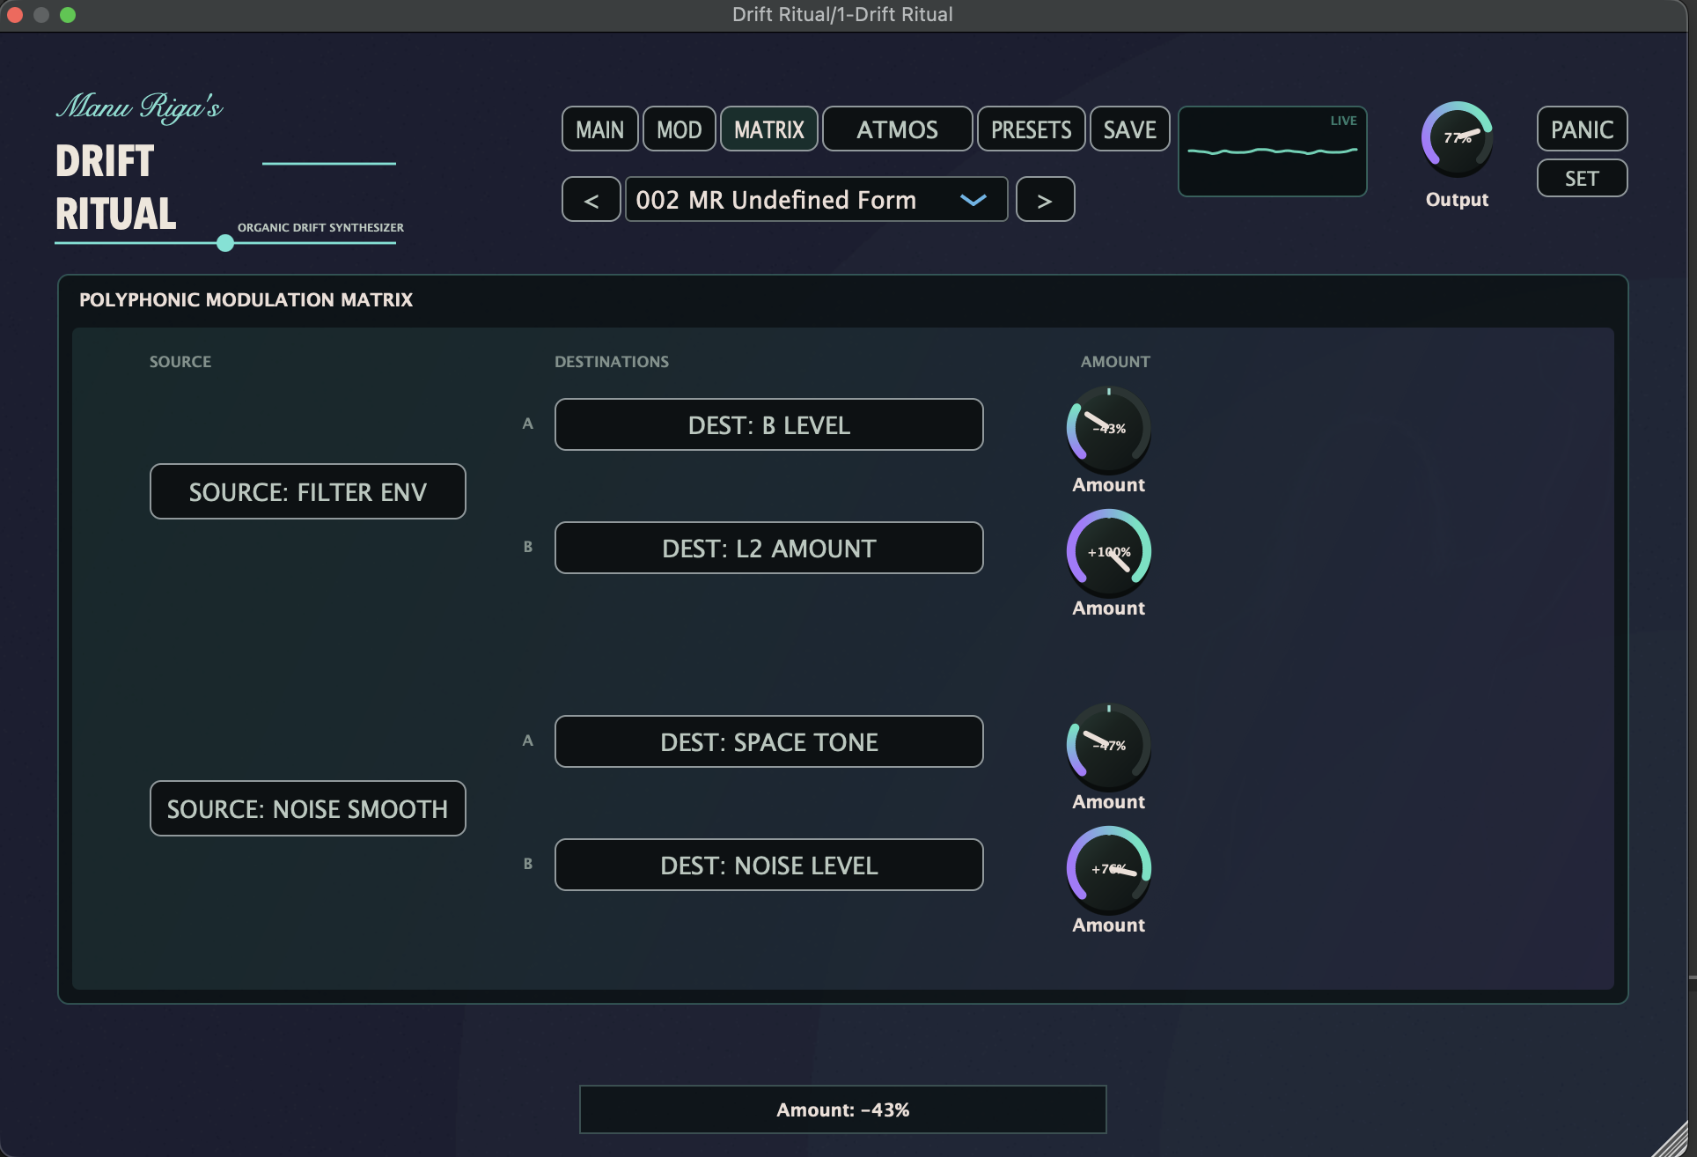This screenshot has width=1697, height=1157.
Task: Click the preset dropdown chevron arrow
Action: (973, 201)
